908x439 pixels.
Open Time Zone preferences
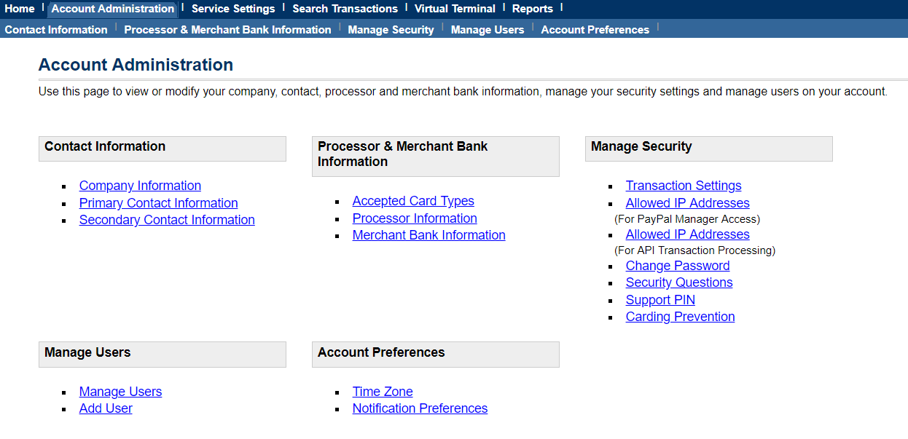point(383,391)
